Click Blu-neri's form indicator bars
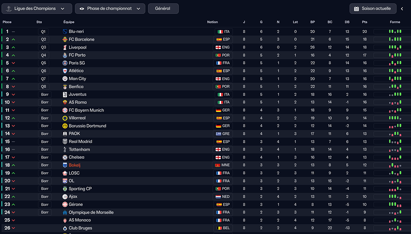Screen dimensions: 411x234 coord(395,32)
